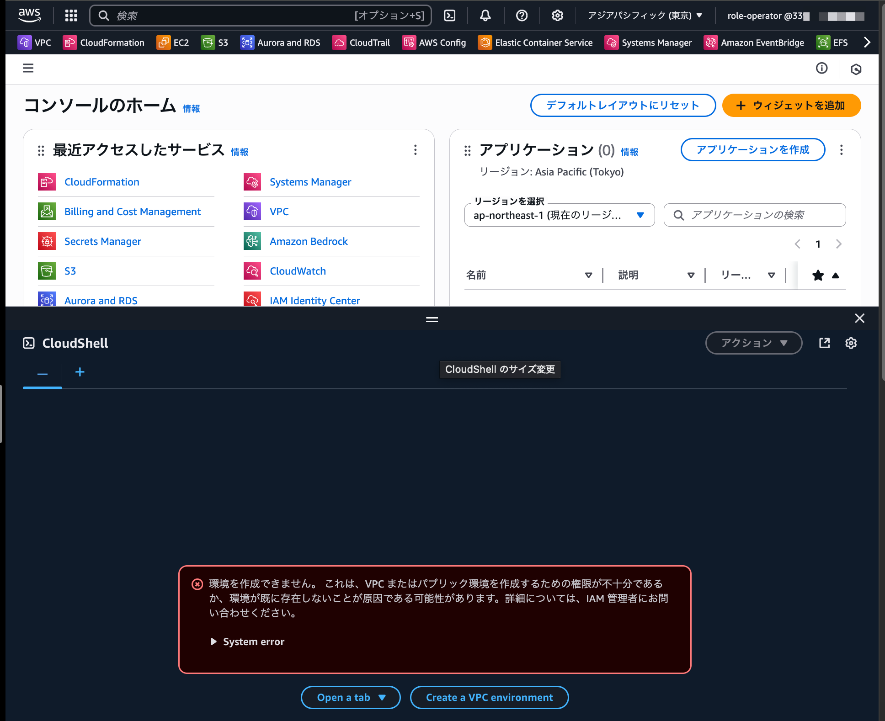The width and height of the screenshot is (885, 721).
Task: Expand the Open a tab dropdown button
Action: point(351,698)
